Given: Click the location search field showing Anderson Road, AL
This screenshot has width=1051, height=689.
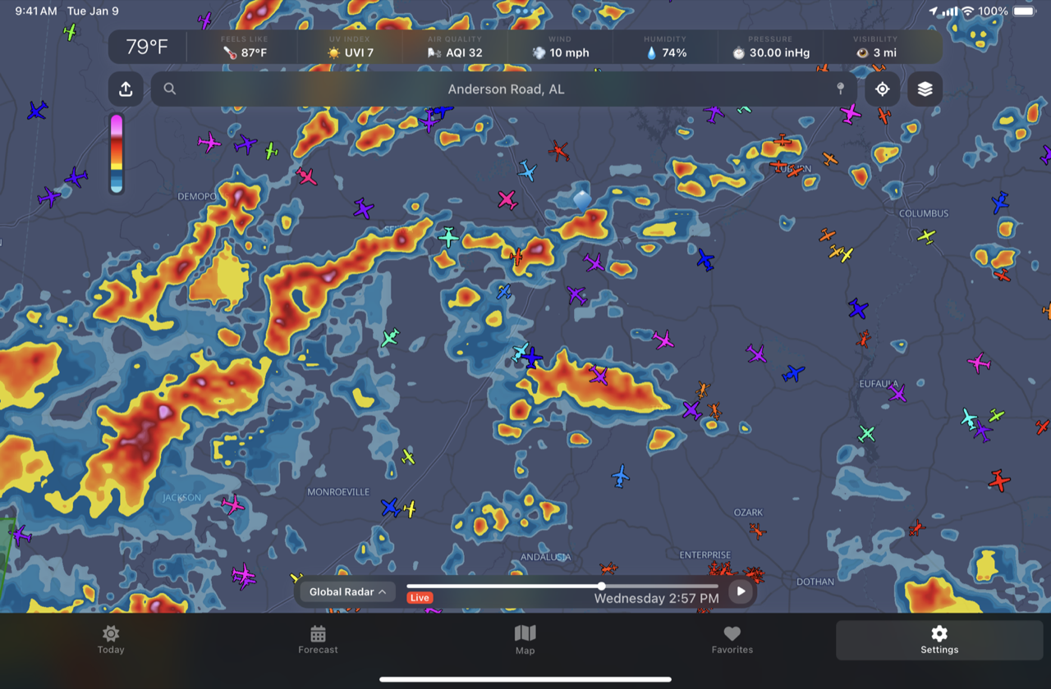Looking at the screenshot, I should 504,89.
